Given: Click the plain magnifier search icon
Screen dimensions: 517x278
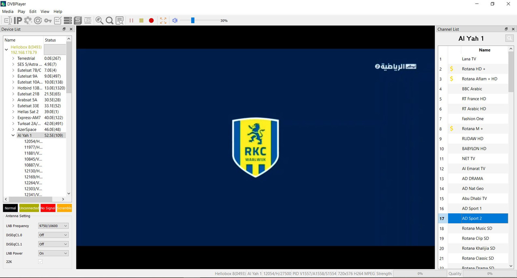Looking at the screenshot, I should [x=109, y=20].
